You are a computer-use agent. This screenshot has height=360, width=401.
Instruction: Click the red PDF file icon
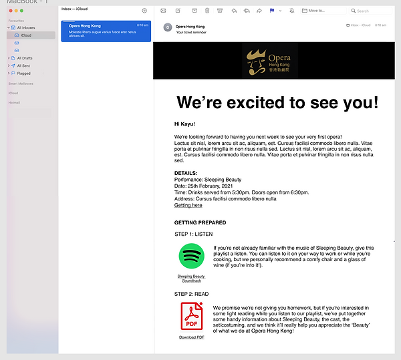click(x=192, y=316)
